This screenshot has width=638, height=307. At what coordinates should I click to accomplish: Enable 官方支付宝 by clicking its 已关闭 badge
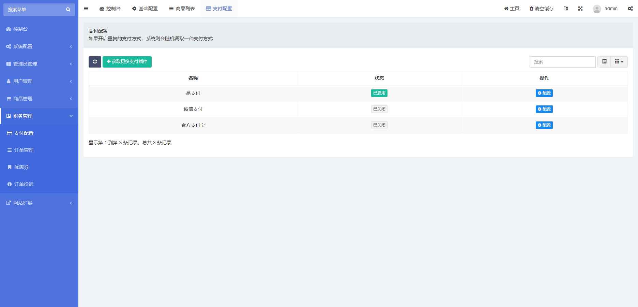point(379,125)
